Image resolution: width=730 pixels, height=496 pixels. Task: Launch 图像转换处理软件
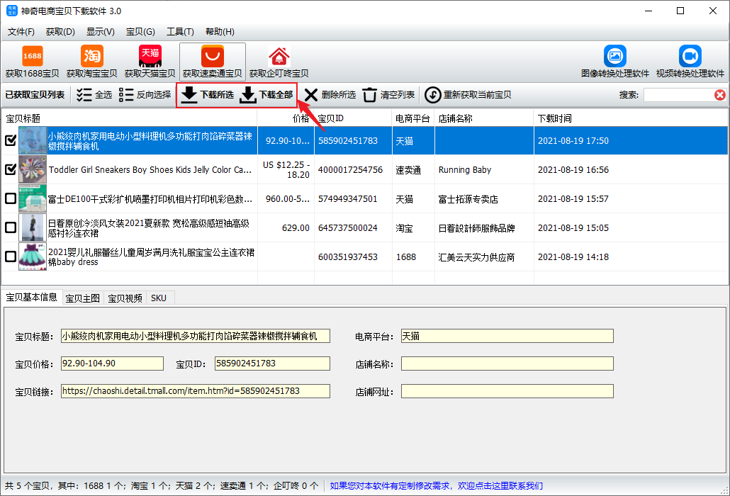point(615,62)
